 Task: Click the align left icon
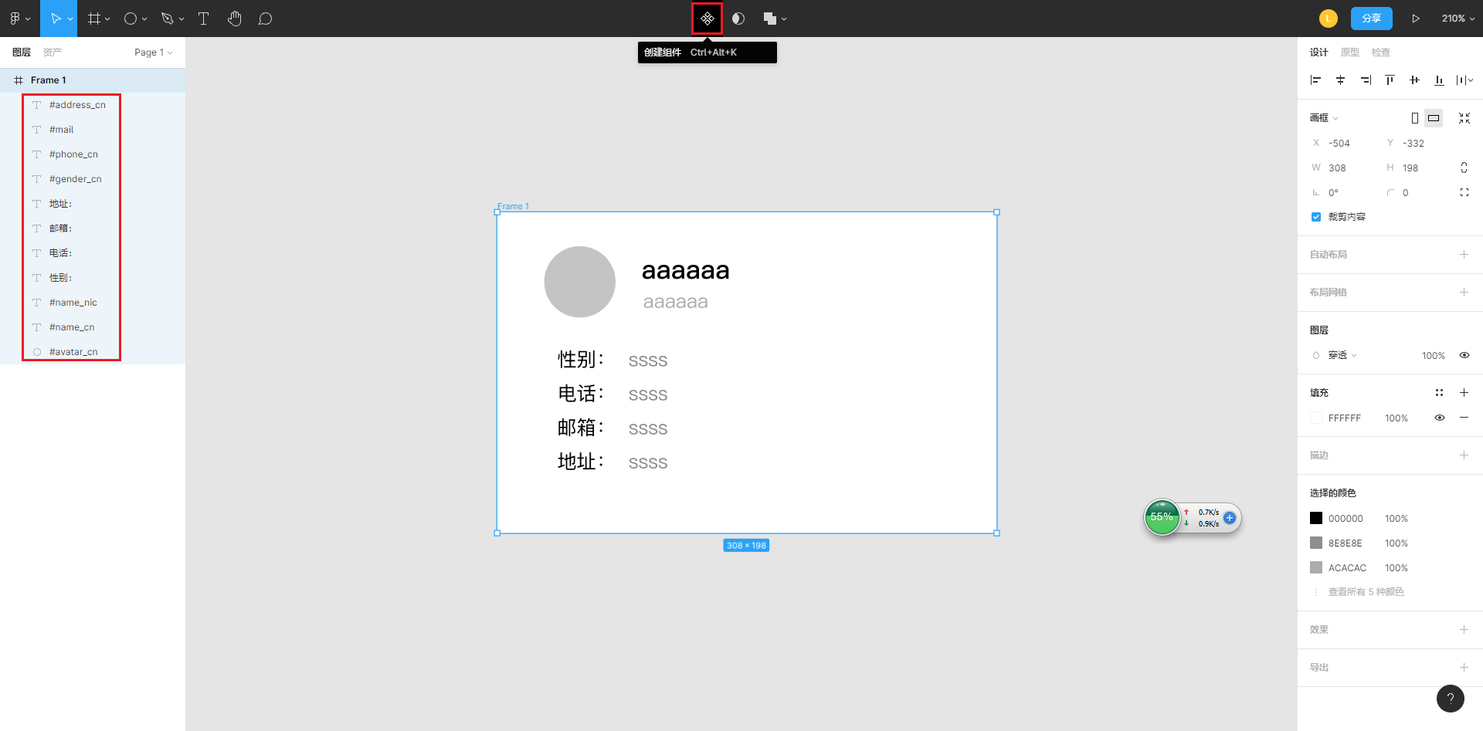point(1316,80)
